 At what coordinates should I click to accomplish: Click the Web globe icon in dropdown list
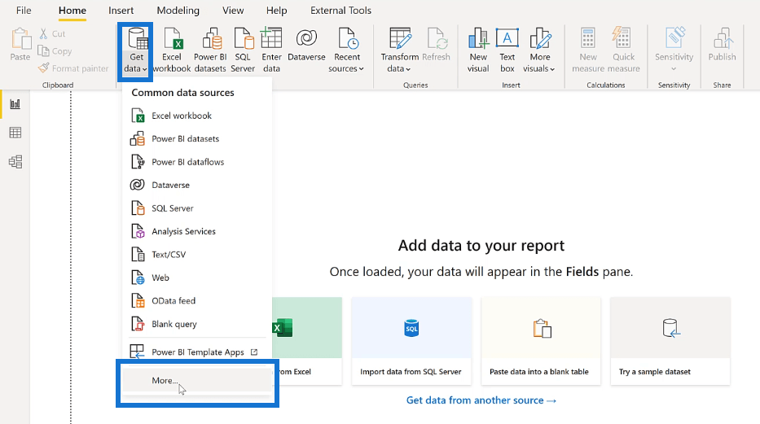pos(138,278)
